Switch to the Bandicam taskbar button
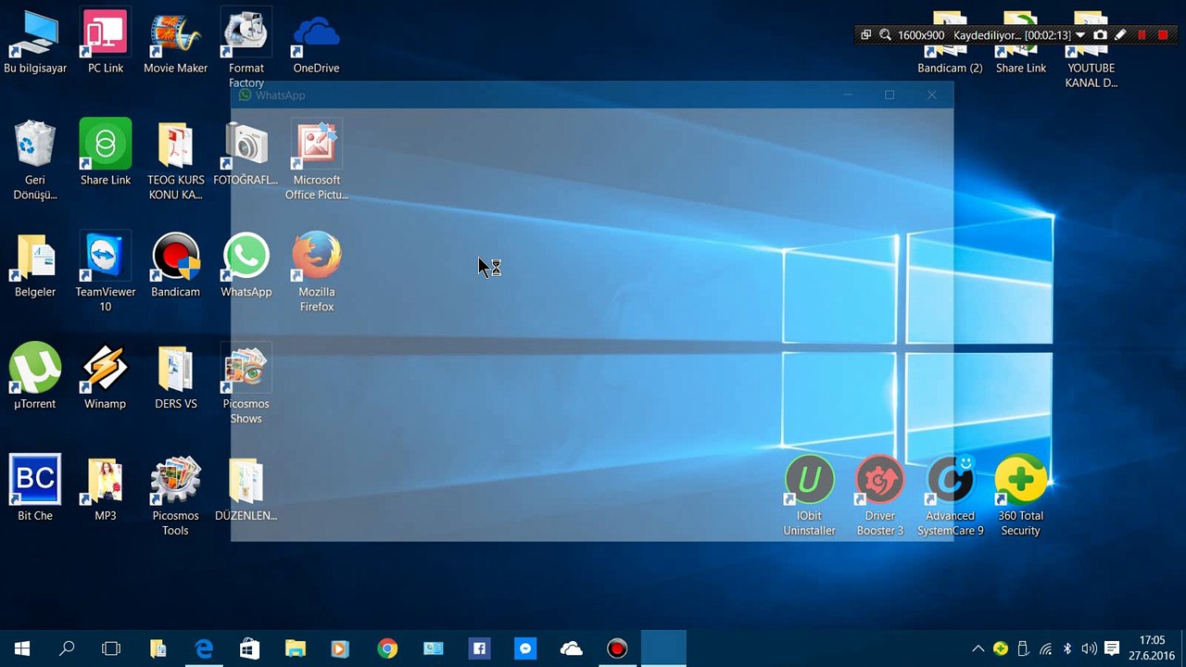Screen dimensions: 1186x667 pyautogui.click(x=617, y=648)
